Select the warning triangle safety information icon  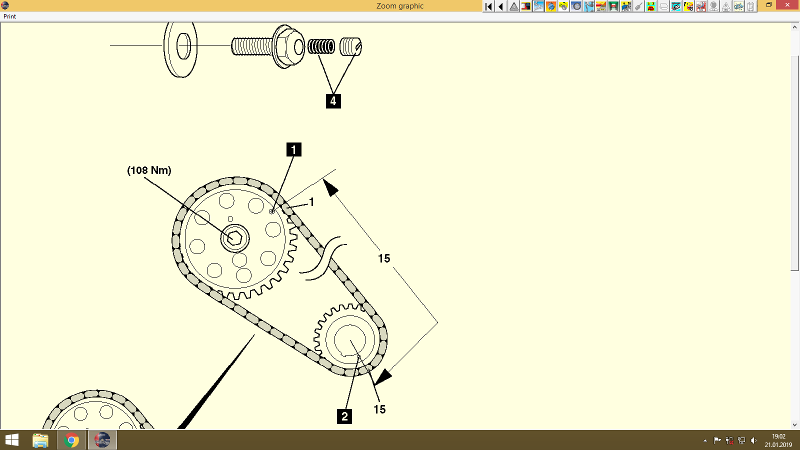pyautogui.click(x=513, y=6)
